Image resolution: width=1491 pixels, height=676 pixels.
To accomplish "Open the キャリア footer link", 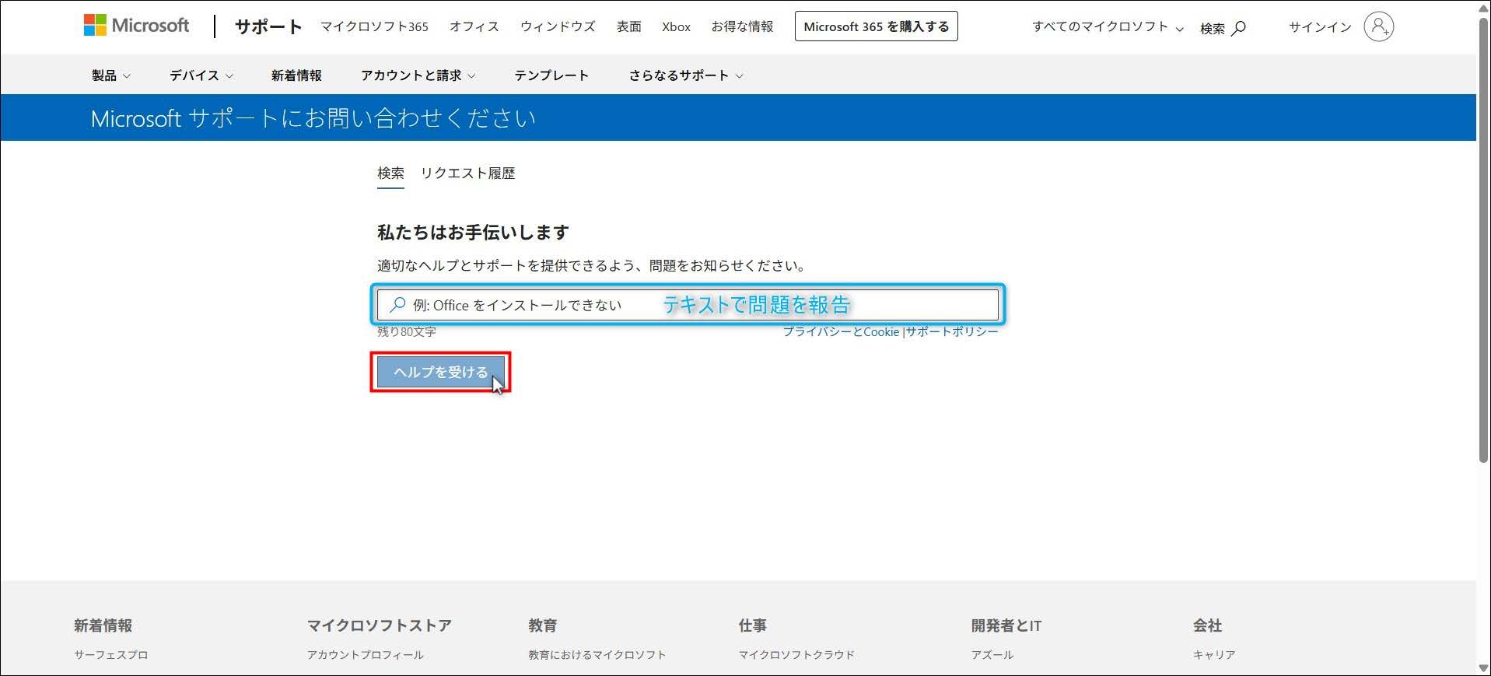I will click(x=1214, y=655).
